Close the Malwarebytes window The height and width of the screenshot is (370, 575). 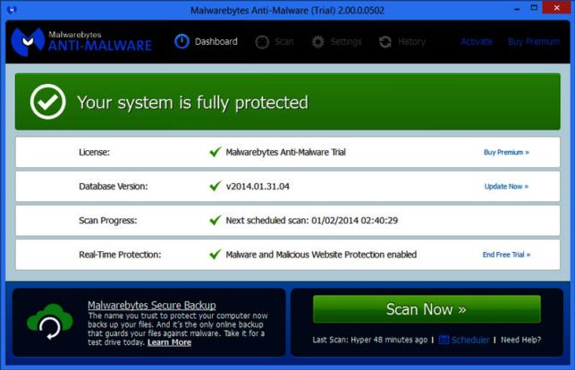point(556,8)
